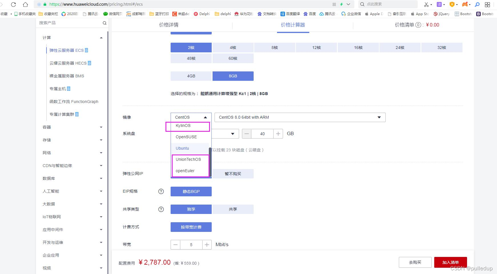Collapse the CentOS image dropdown
497x274 pixels.
pyautogui.click(x=191, y=117)
